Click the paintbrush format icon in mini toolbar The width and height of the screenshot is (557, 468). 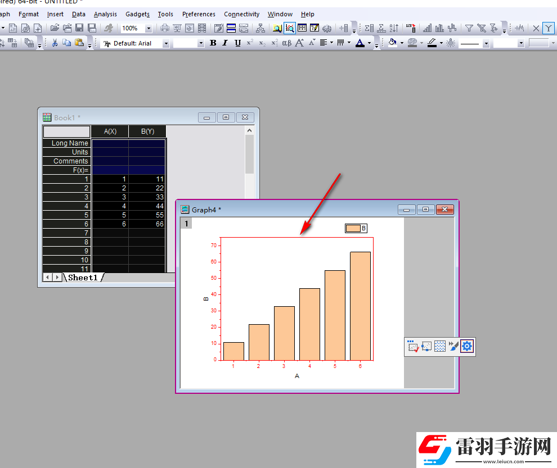click(453, 346)
